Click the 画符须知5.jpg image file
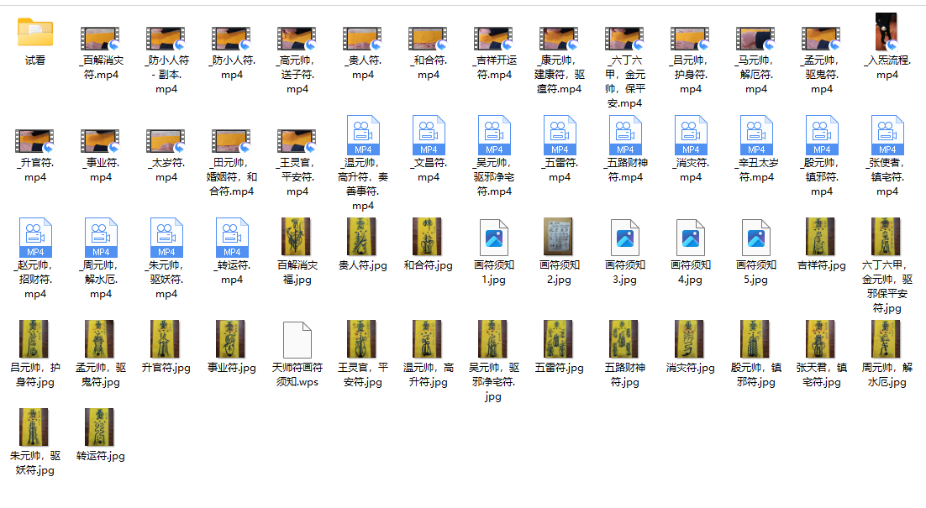Viewport: 926px width, 508px height. coord(756,238)
